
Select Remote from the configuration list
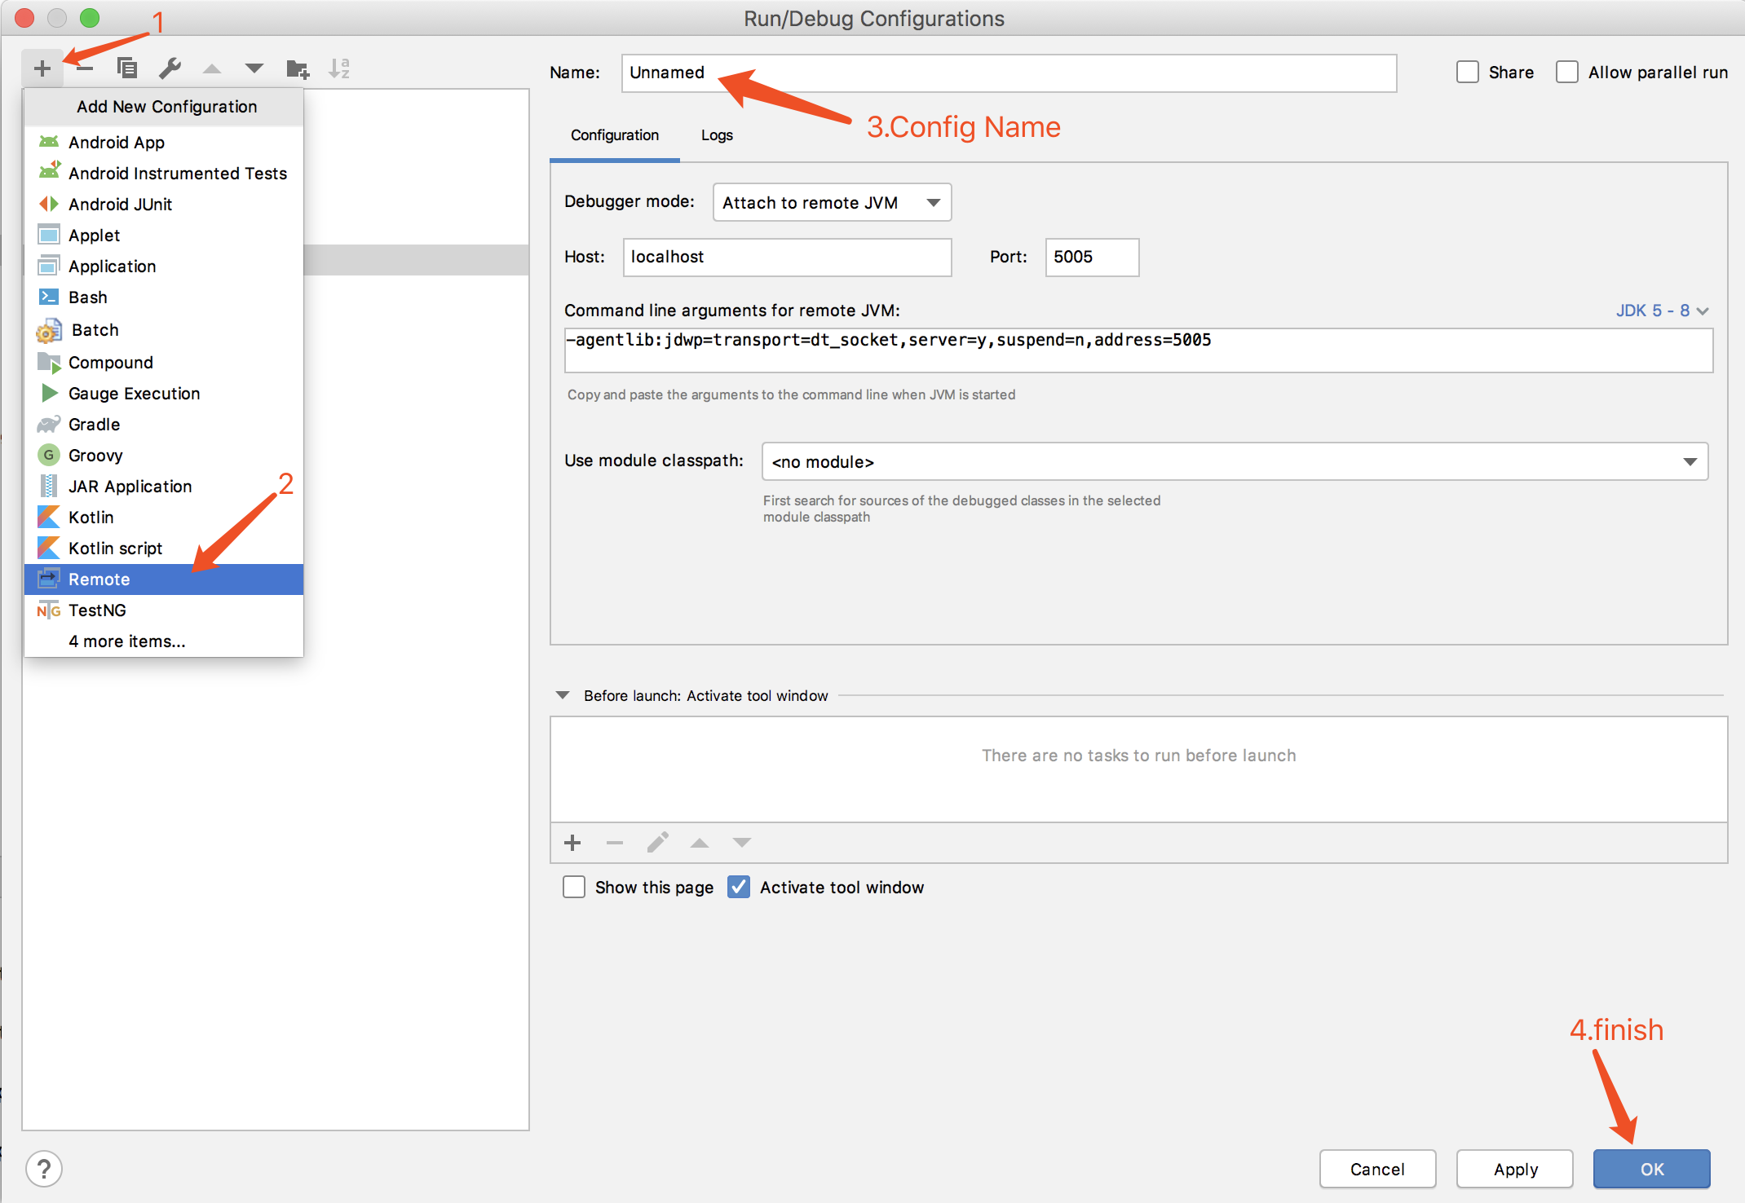coord(99,579)
